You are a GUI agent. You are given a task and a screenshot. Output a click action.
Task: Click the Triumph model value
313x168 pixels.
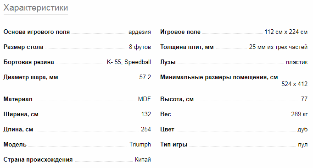[x=140, y=145]
